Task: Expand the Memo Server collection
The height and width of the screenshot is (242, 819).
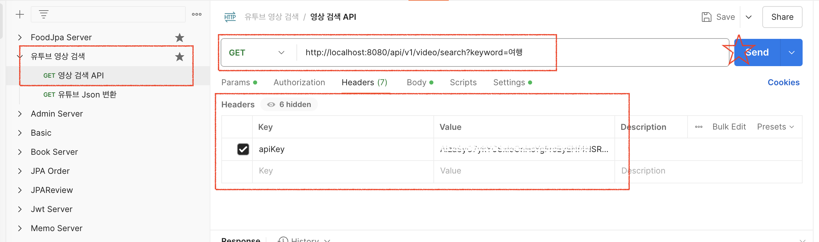Action: [20, 228]
